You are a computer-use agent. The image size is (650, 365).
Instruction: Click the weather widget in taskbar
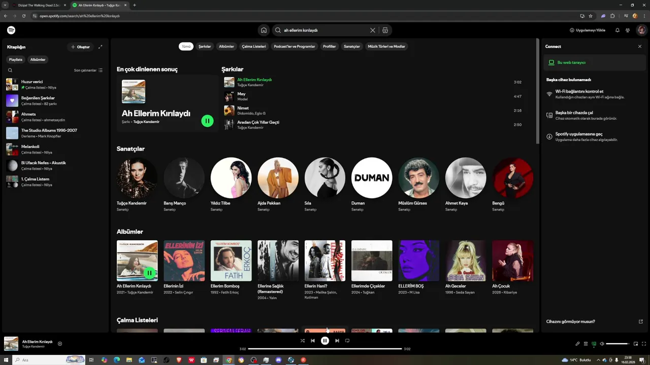576,360
